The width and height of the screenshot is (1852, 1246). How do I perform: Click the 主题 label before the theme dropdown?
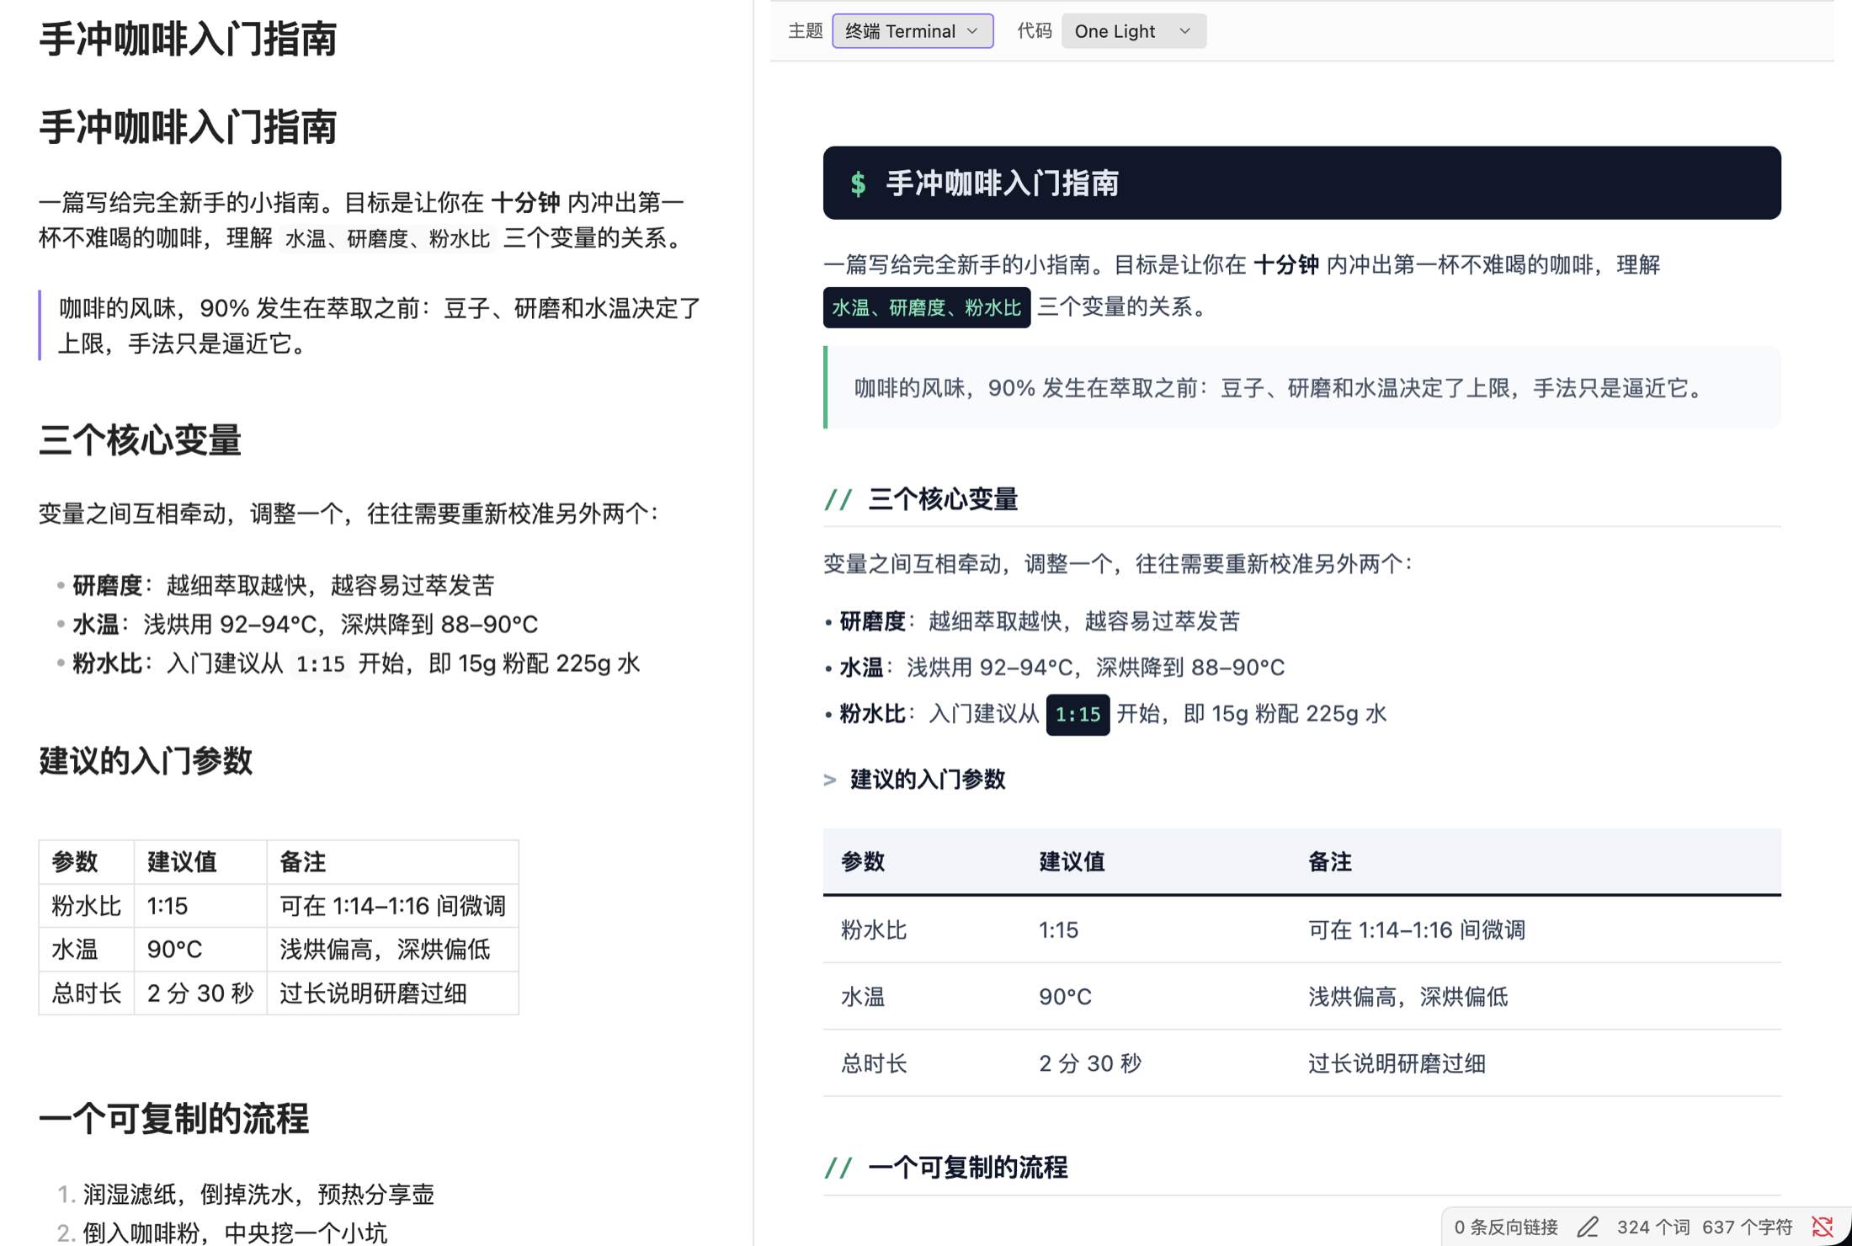click(805, 31)
